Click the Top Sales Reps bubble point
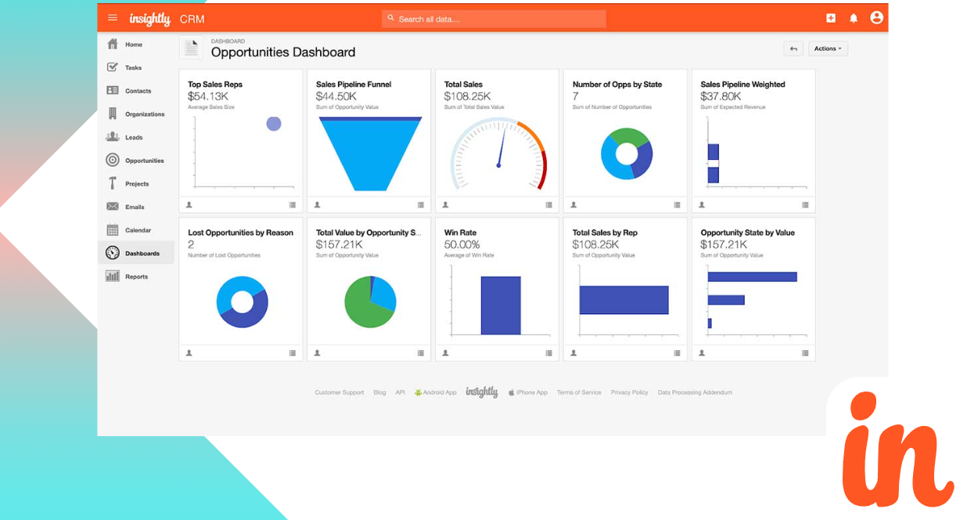 point(274,124)
